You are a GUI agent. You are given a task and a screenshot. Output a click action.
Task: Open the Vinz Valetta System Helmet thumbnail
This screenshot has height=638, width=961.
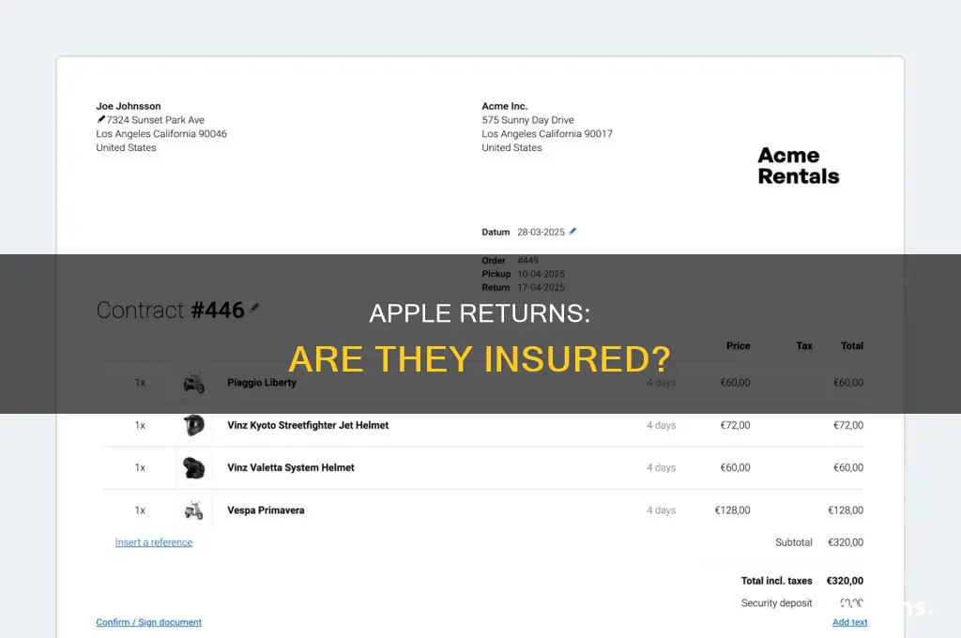(x=194, y=468)
